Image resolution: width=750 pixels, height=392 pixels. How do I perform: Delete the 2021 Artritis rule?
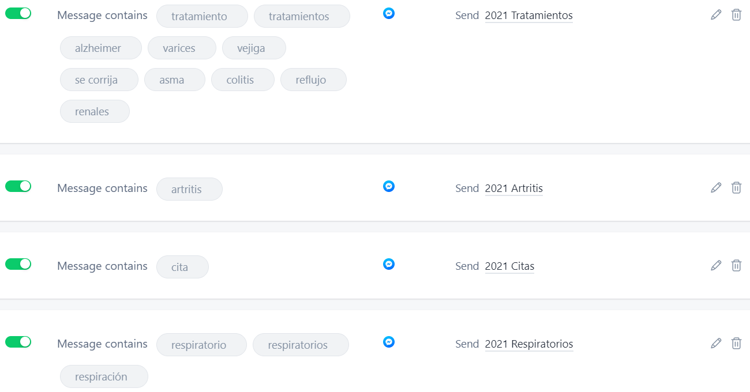pos(736,187)
